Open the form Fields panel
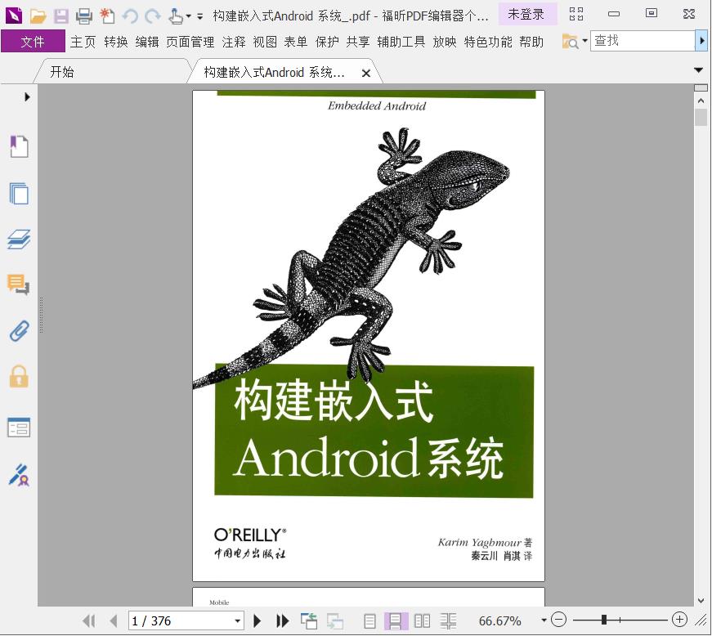This screenshot has height=636, width=712. (x=19, y=428)
